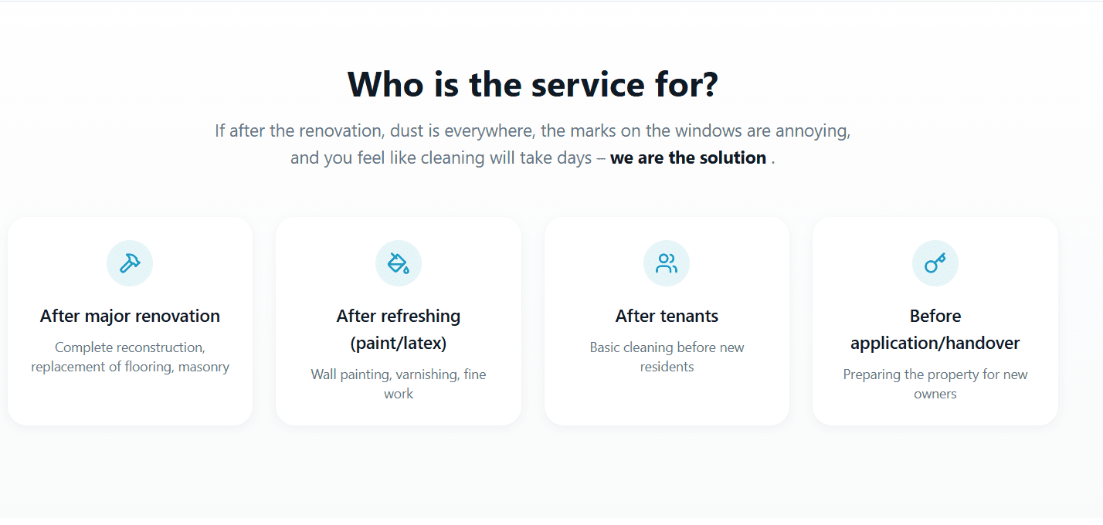Image resolution: width=1103 pixels, height=525 pixels.
Task: Click the 'If after the renovation, dust' line
Action: pos(533,130)
